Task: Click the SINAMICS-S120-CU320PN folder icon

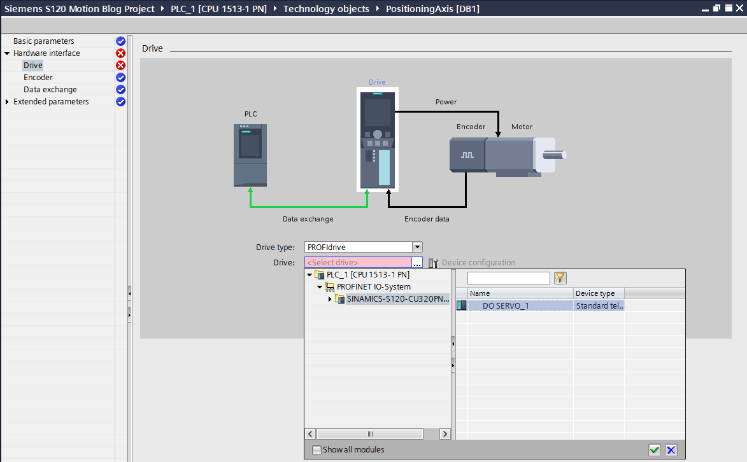Action: [x=339, y=299]
